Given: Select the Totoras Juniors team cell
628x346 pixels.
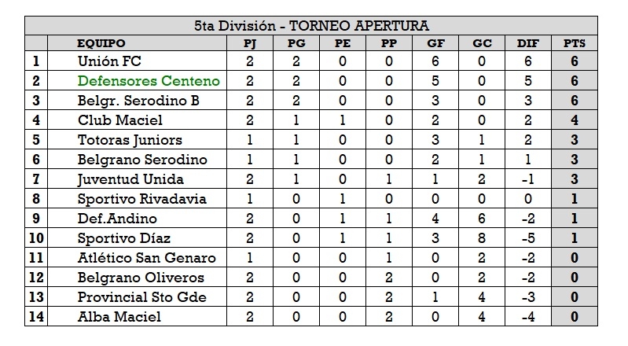Looking at the screenshot, I should [130, 140].
